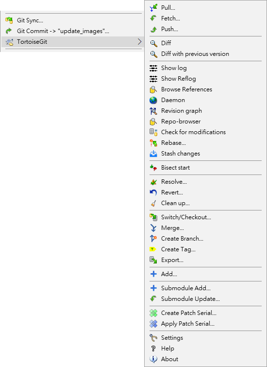Click the blue Merge fork icon
267x367 pixels.
tap(153, 228)
